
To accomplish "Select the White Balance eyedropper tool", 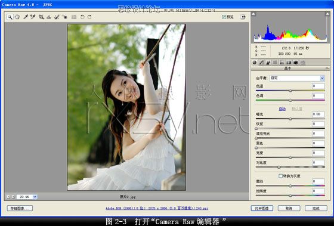I will (26, 17).
